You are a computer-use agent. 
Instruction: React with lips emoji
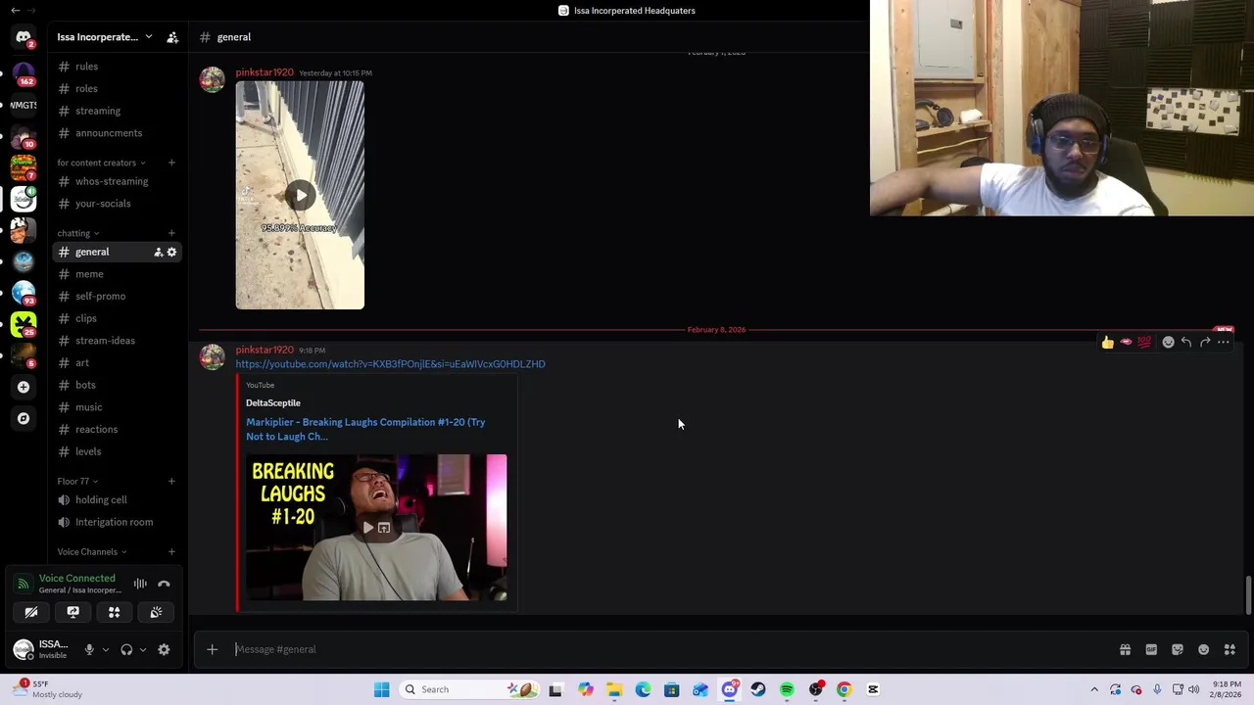[1126, 342]
